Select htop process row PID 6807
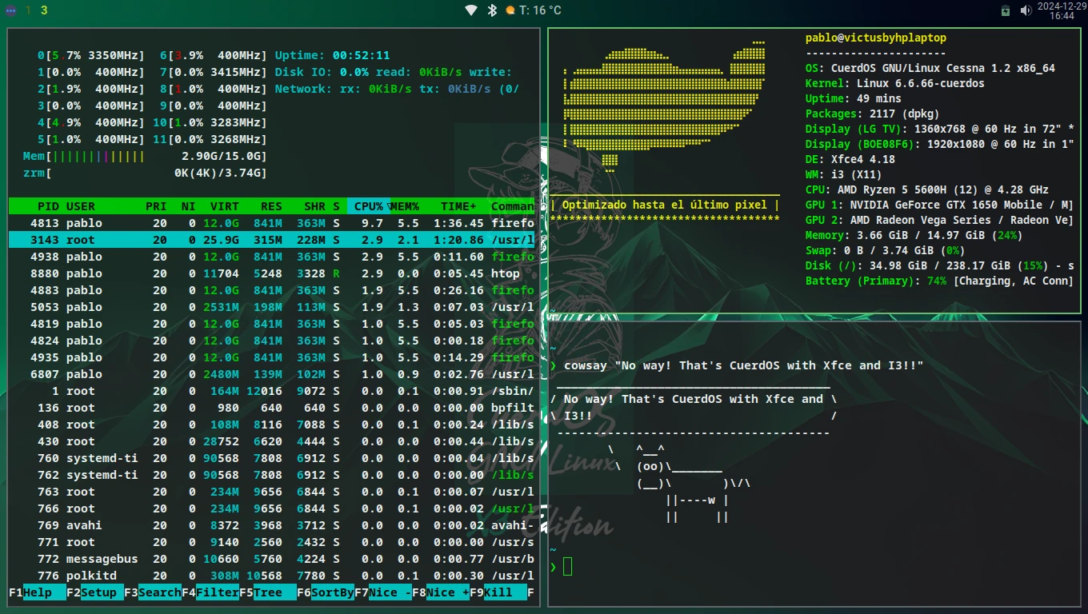This screenshot has height=614, width=1088. coord(272,374)
